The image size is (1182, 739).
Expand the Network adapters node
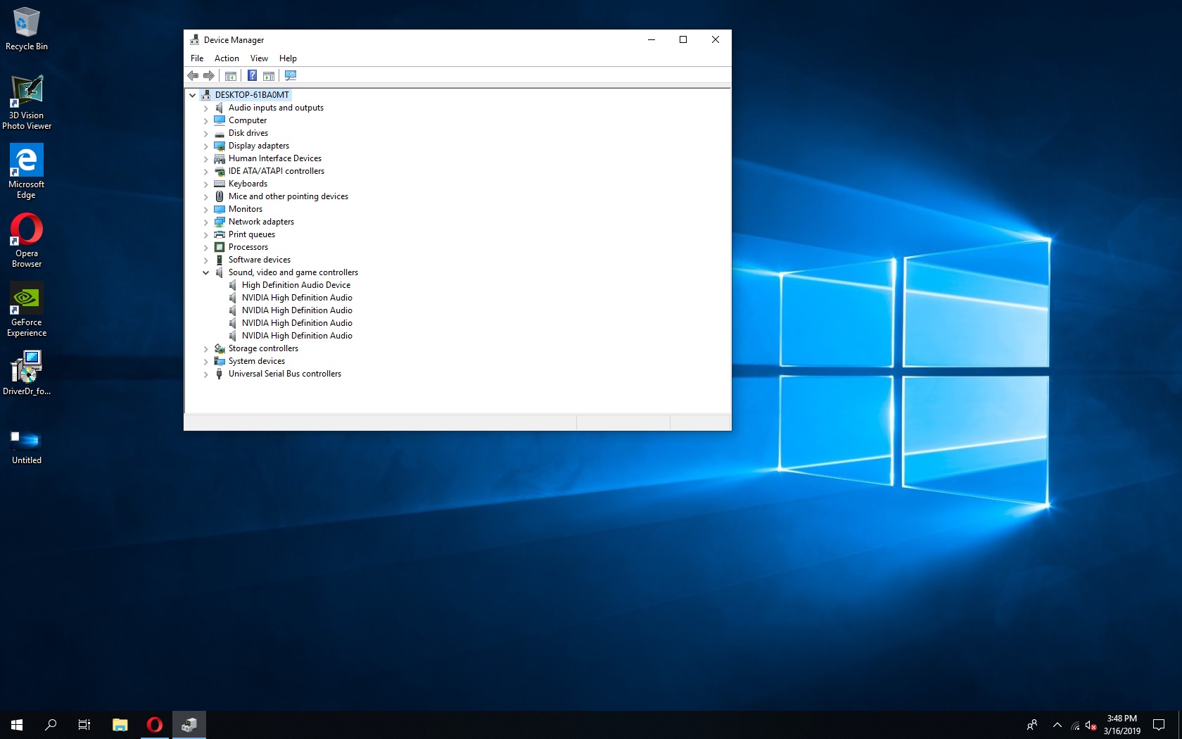206,222
